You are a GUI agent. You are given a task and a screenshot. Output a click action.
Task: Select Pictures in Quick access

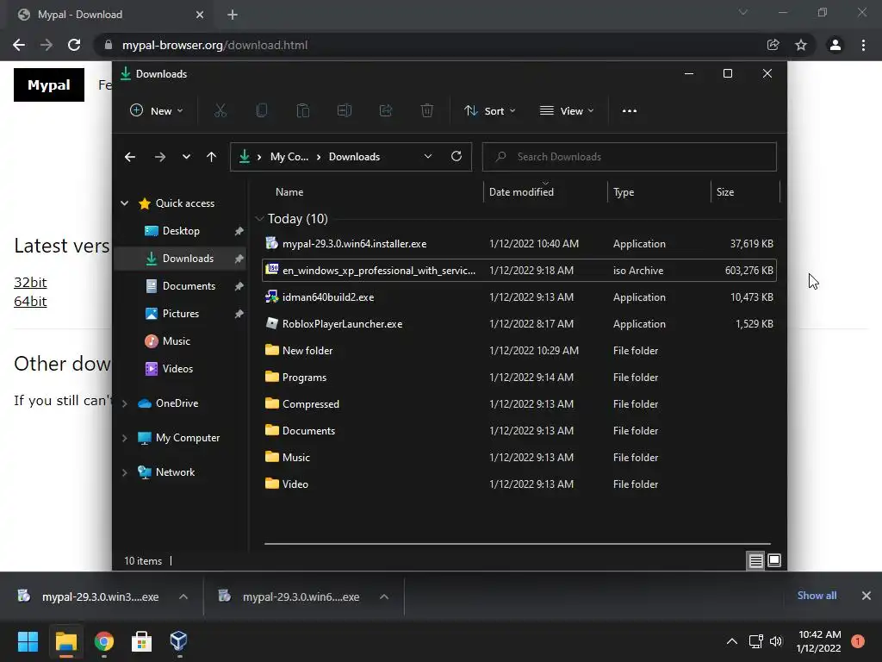[x=181, y=314]
